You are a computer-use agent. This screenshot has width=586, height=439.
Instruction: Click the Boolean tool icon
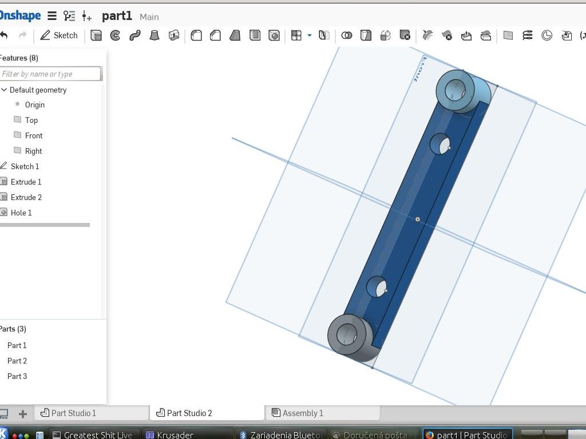(x=346, y=35)
